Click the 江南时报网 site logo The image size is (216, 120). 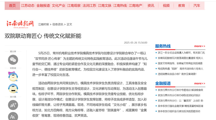20,24
